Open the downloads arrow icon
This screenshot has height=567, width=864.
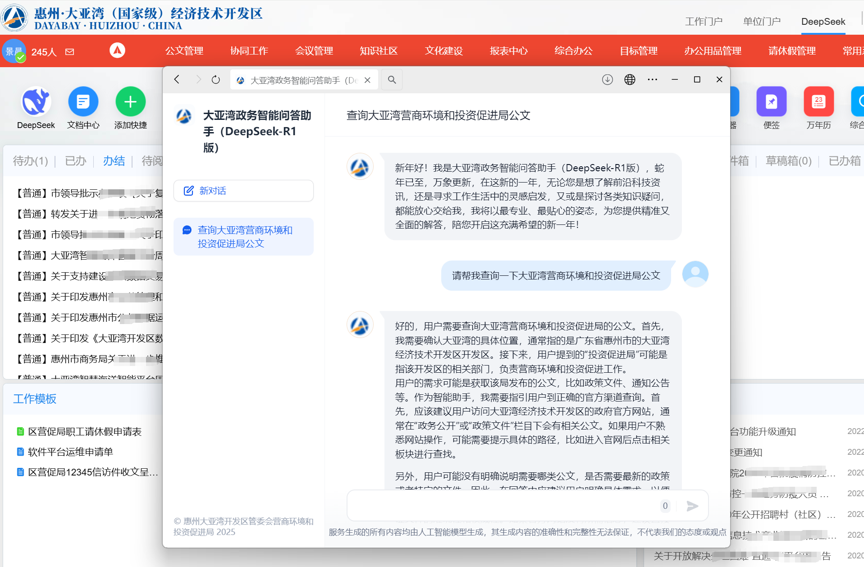coord(608,80)
